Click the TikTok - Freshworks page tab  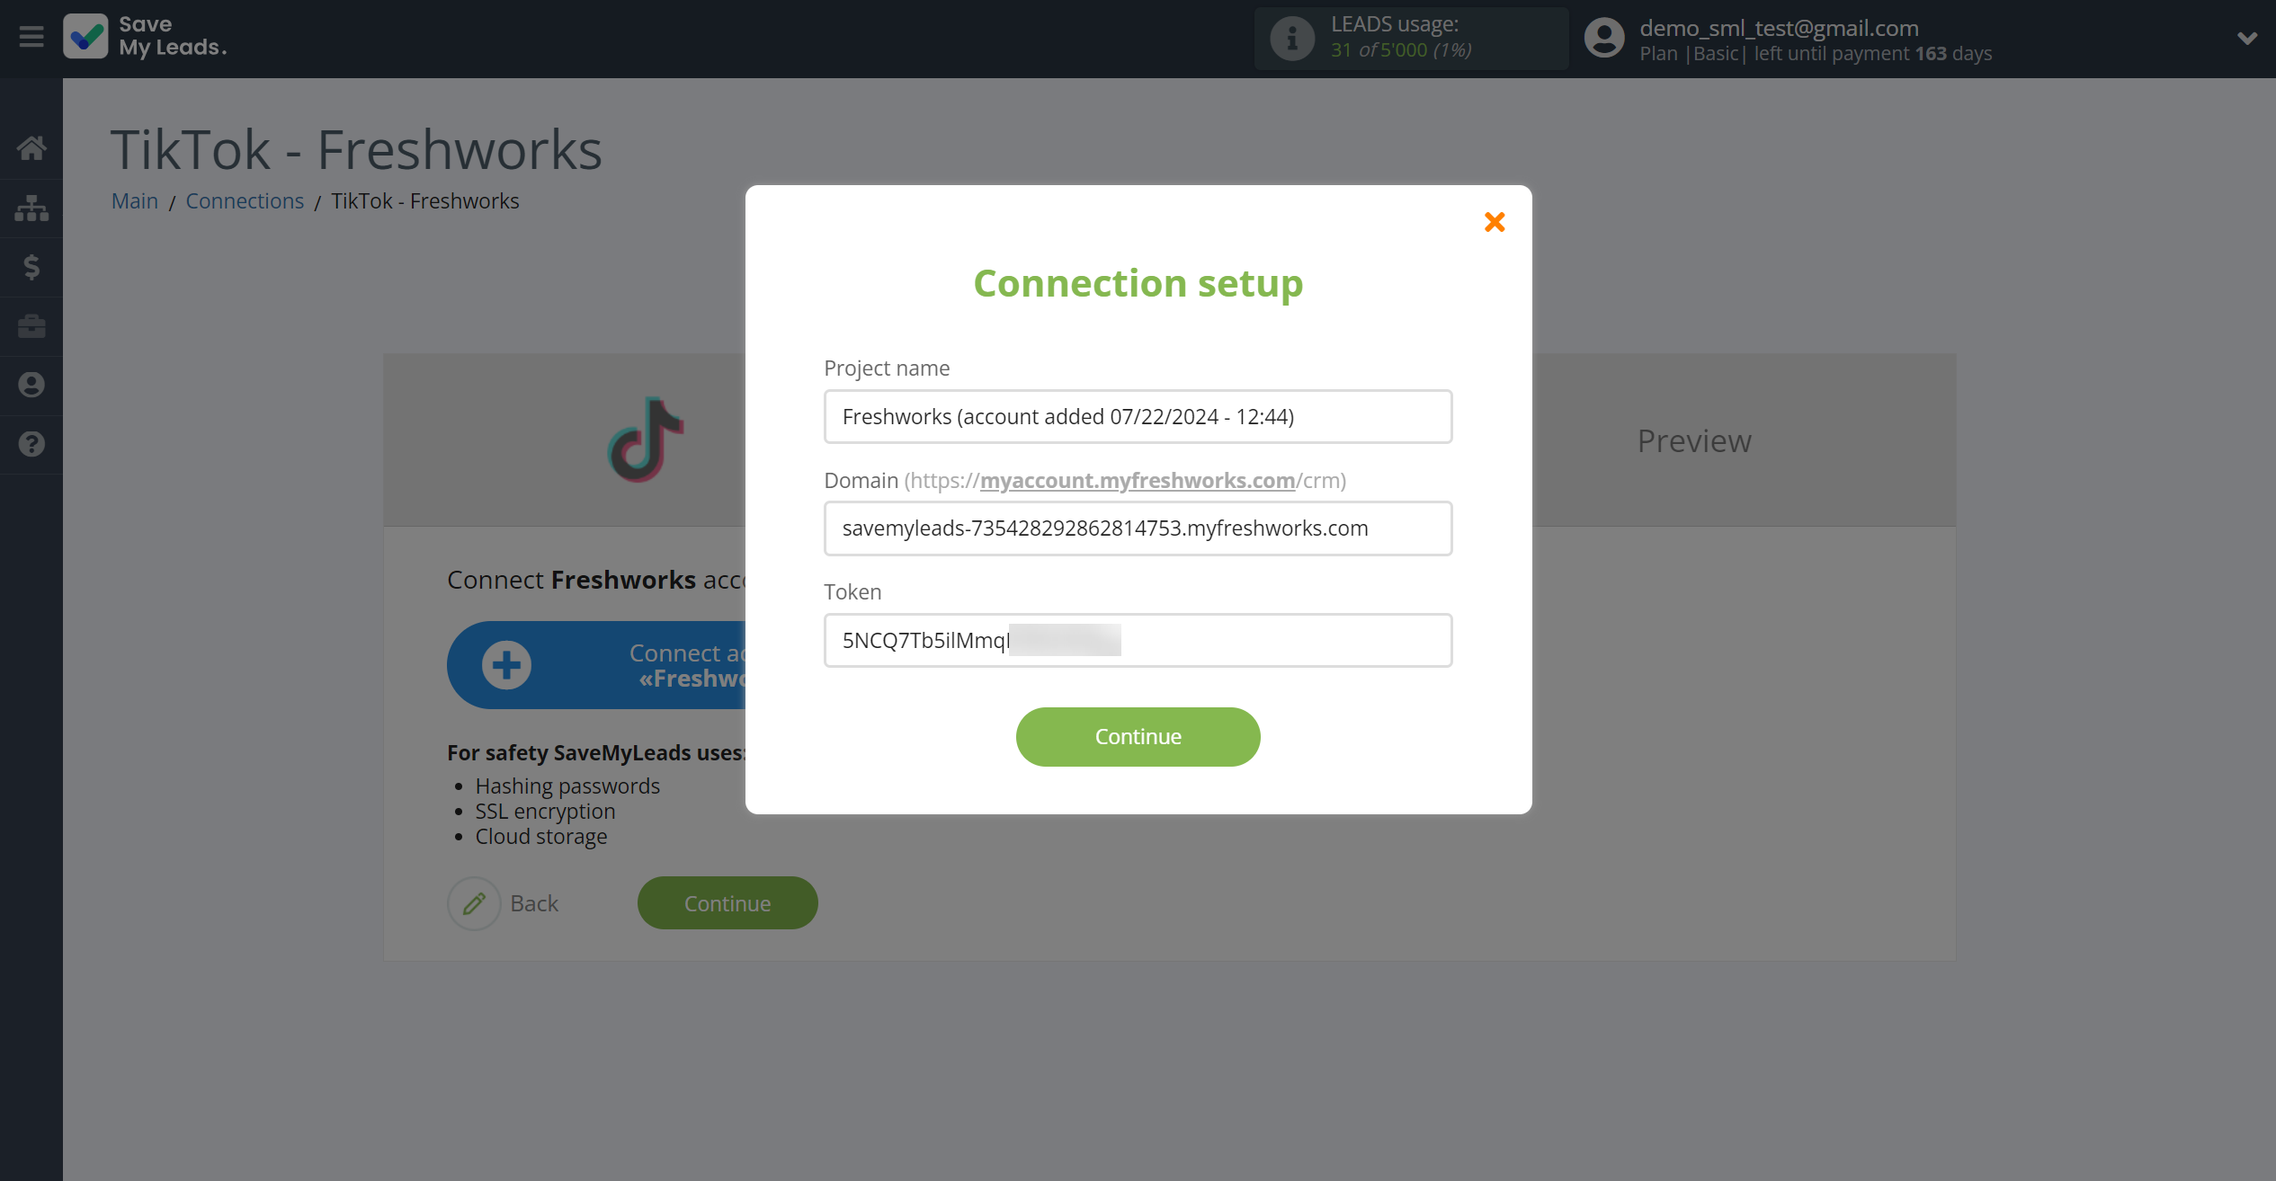pos(426,200)
